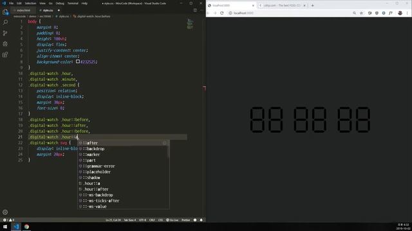This screenshot has height=231, width=412.
Task: Select ::-ms-backdrop autocomplete suggestion
Action: pos(123,195)
